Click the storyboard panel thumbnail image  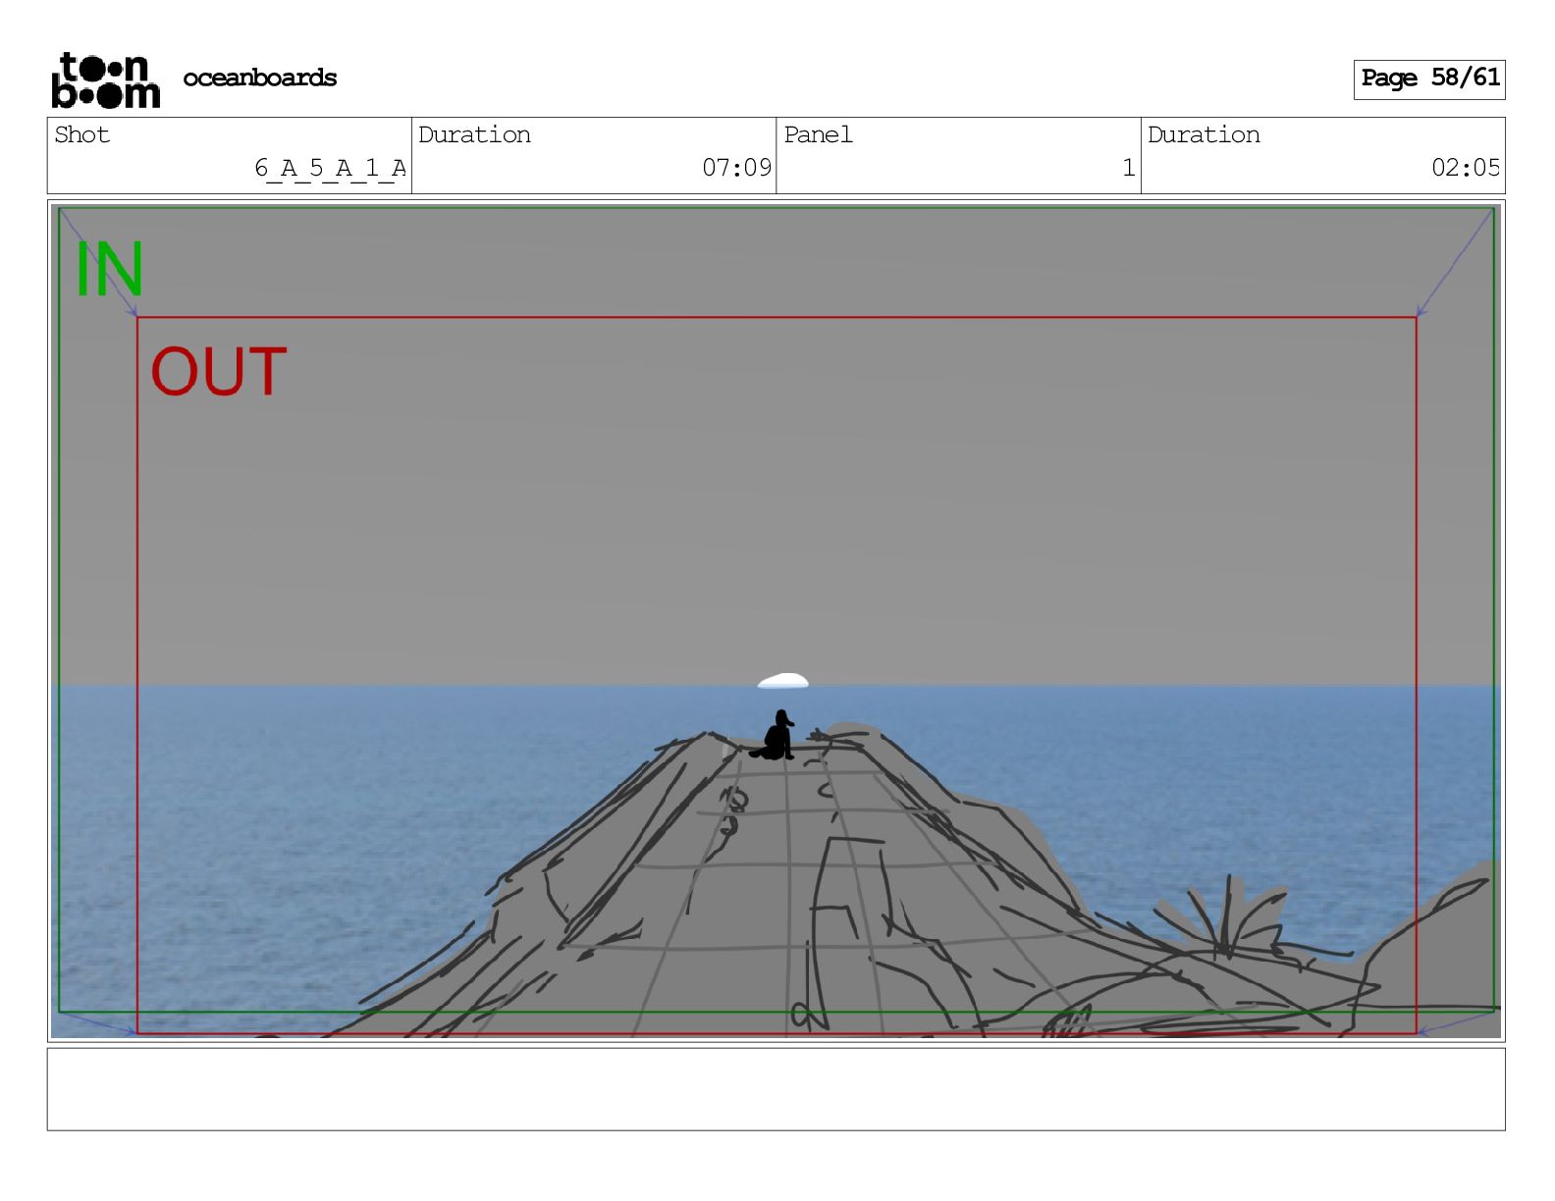[776, 621]
